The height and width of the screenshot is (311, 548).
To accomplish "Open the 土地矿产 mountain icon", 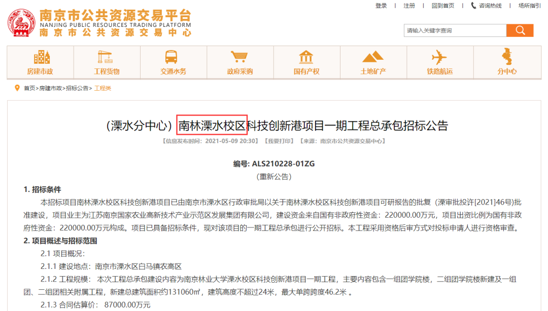I will point(373,57).
